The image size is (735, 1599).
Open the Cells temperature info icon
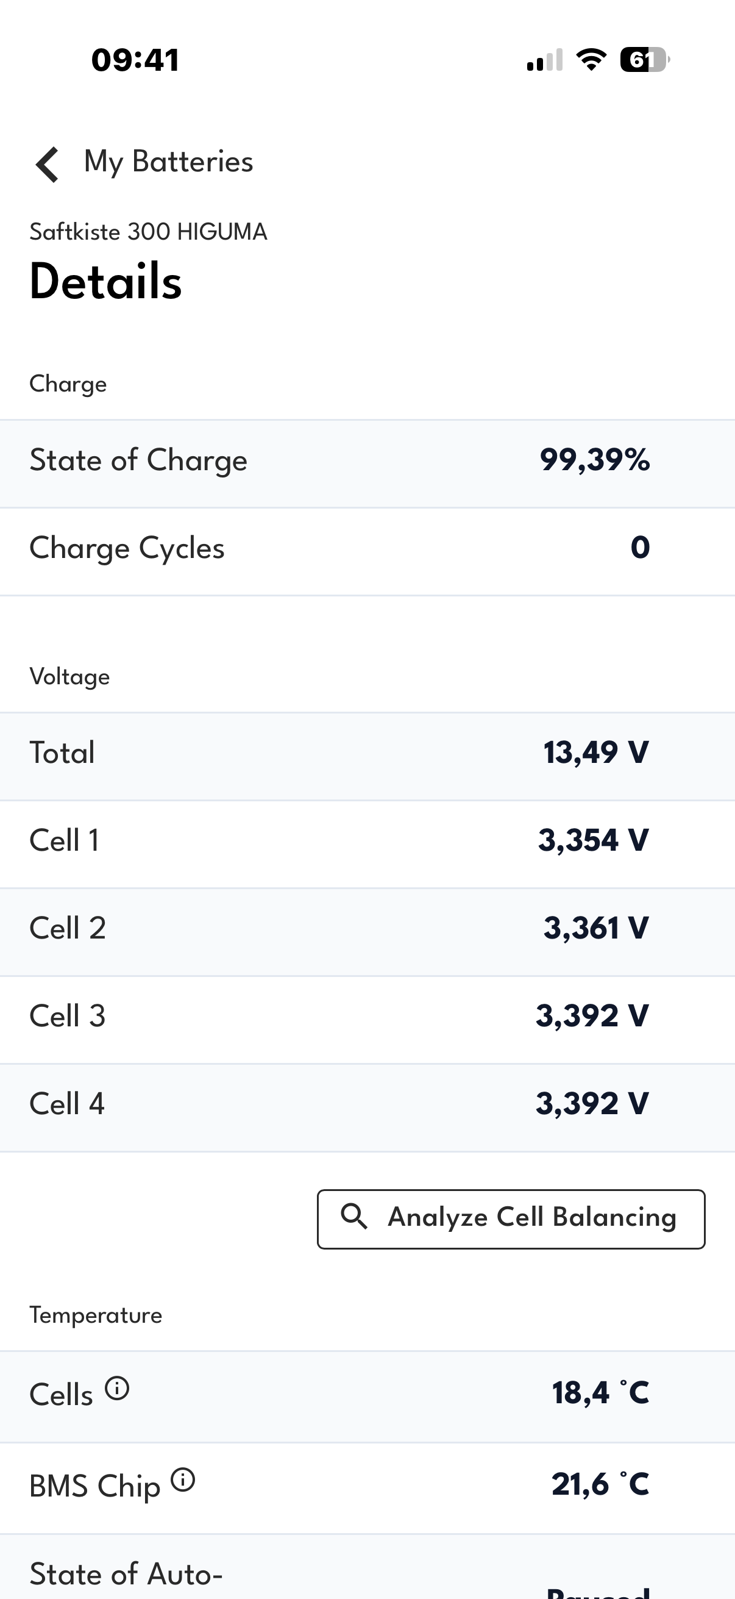coord(116,1388)
